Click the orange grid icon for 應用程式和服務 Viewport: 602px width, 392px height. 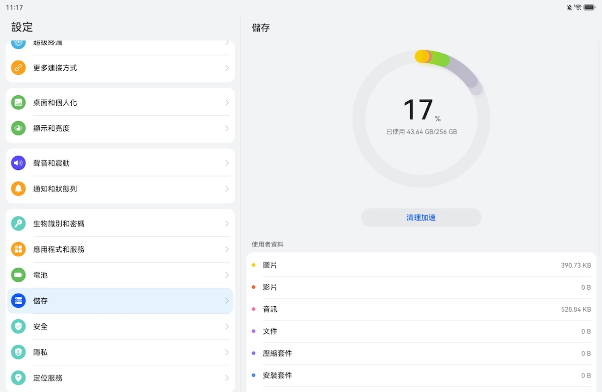pos(19,249)
